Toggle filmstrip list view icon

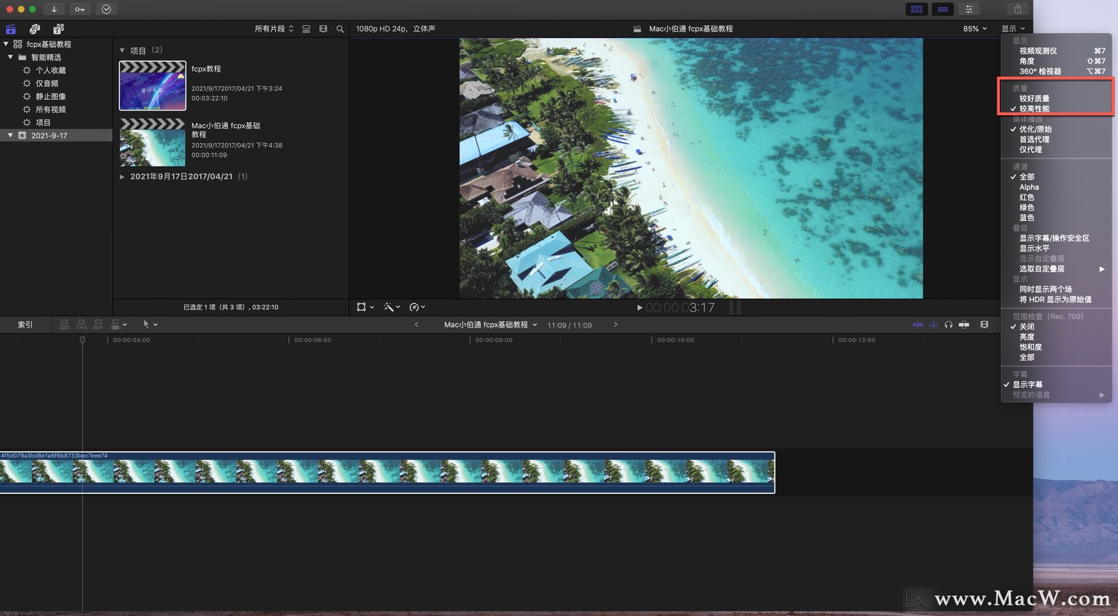306,29
